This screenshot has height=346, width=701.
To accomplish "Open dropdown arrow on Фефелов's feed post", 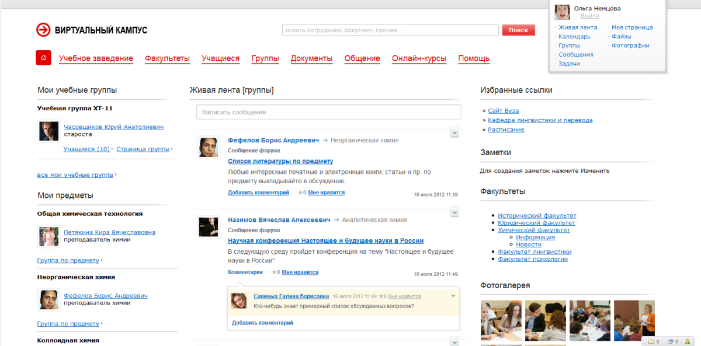I will tap(455, 133).
